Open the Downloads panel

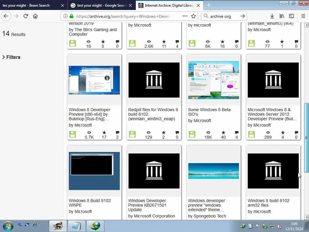[x=272, y=16]
